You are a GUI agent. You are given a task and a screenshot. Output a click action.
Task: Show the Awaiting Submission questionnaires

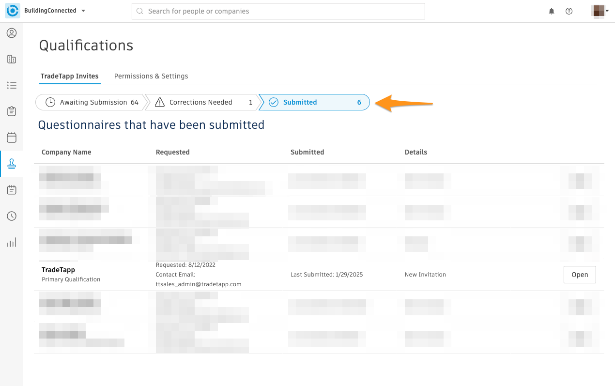pos(91,102)
